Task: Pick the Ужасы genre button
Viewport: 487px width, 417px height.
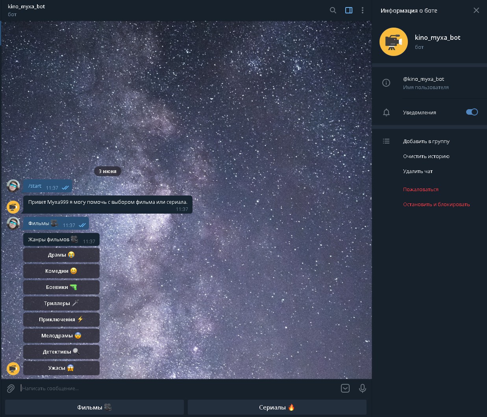Action: 61,368
